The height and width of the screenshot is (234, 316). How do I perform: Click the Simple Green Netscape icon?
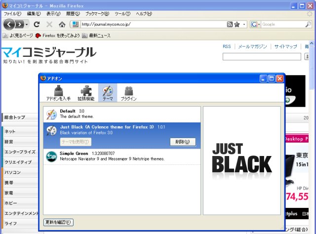51,156
